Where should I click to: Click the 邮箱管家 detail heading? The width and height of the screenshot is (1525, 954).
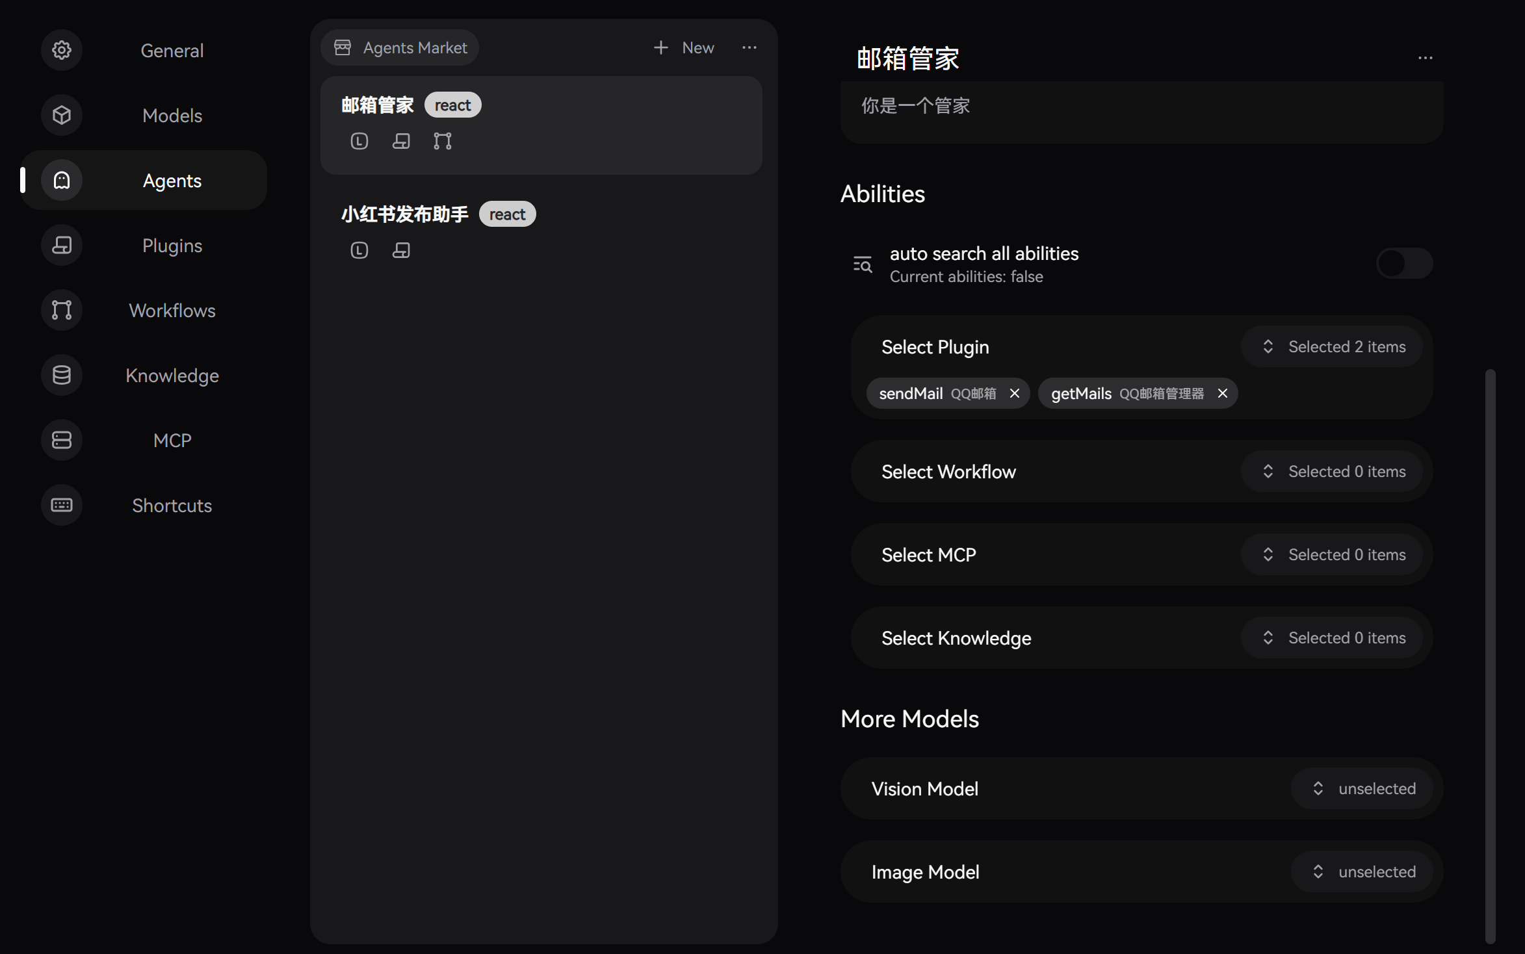coord(908,58)
